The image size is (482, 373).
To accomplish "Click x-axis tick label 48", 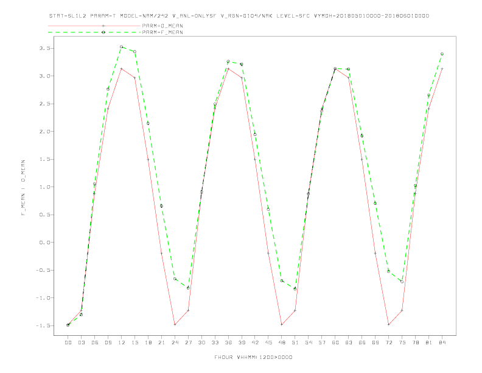I will click(x=282, y=343).
